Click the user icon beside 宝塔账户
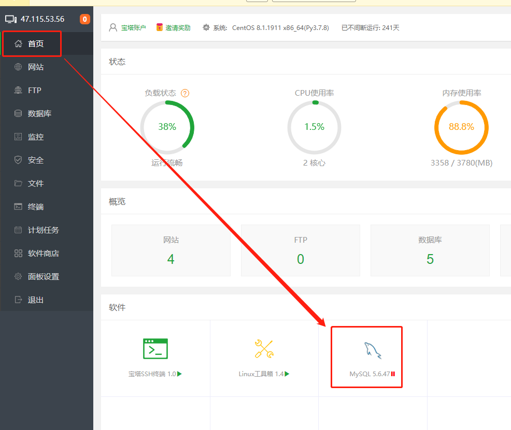Viewport: 511px width, 430px height. 113,27
